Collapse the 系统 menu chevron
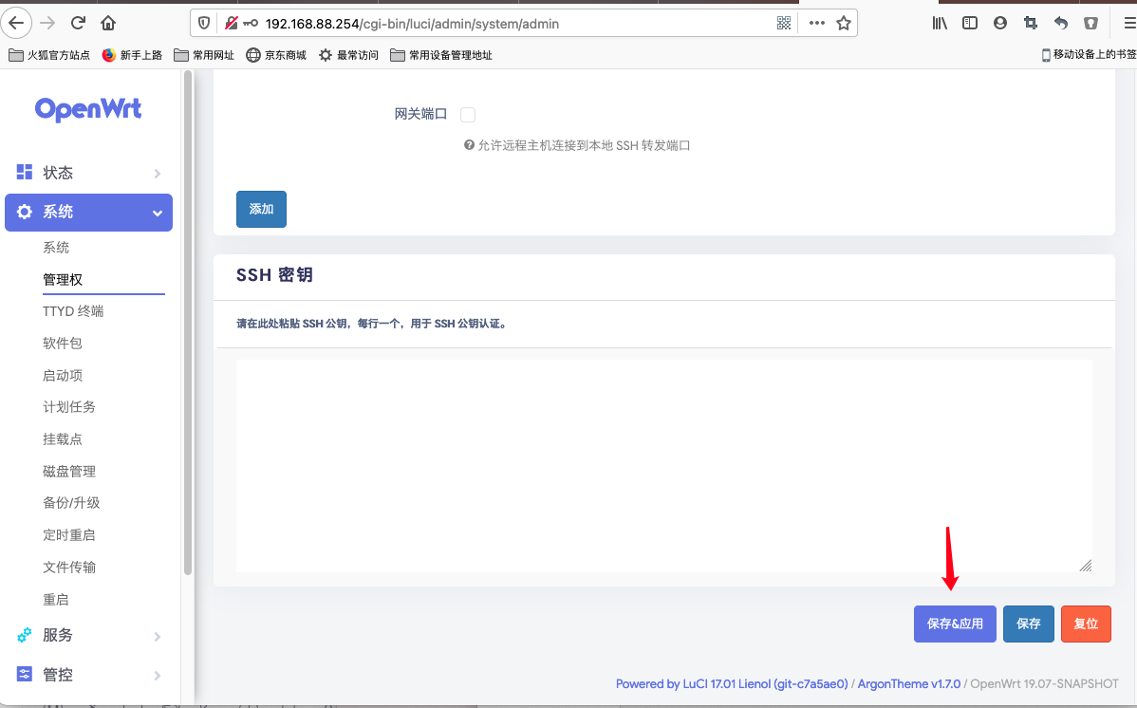The height and width of the screenshot is (708, 1137). coord(158,213)
